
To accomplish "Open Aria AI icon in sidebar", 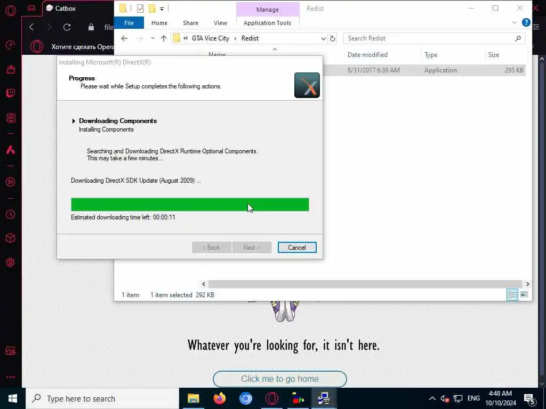I will tap(11, 150).
